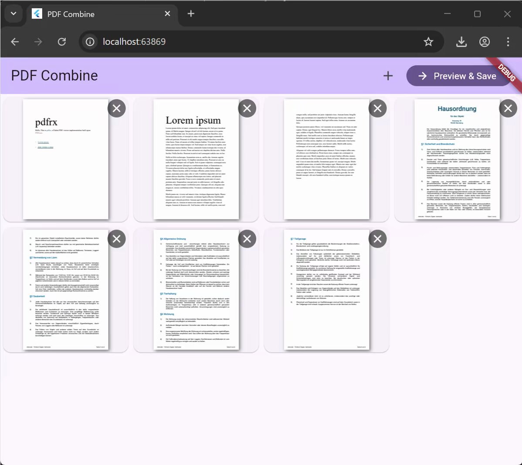The height and width of the screenshot is (465, 522).
Task: Remove the pdfrx title page
Action: 116,108
